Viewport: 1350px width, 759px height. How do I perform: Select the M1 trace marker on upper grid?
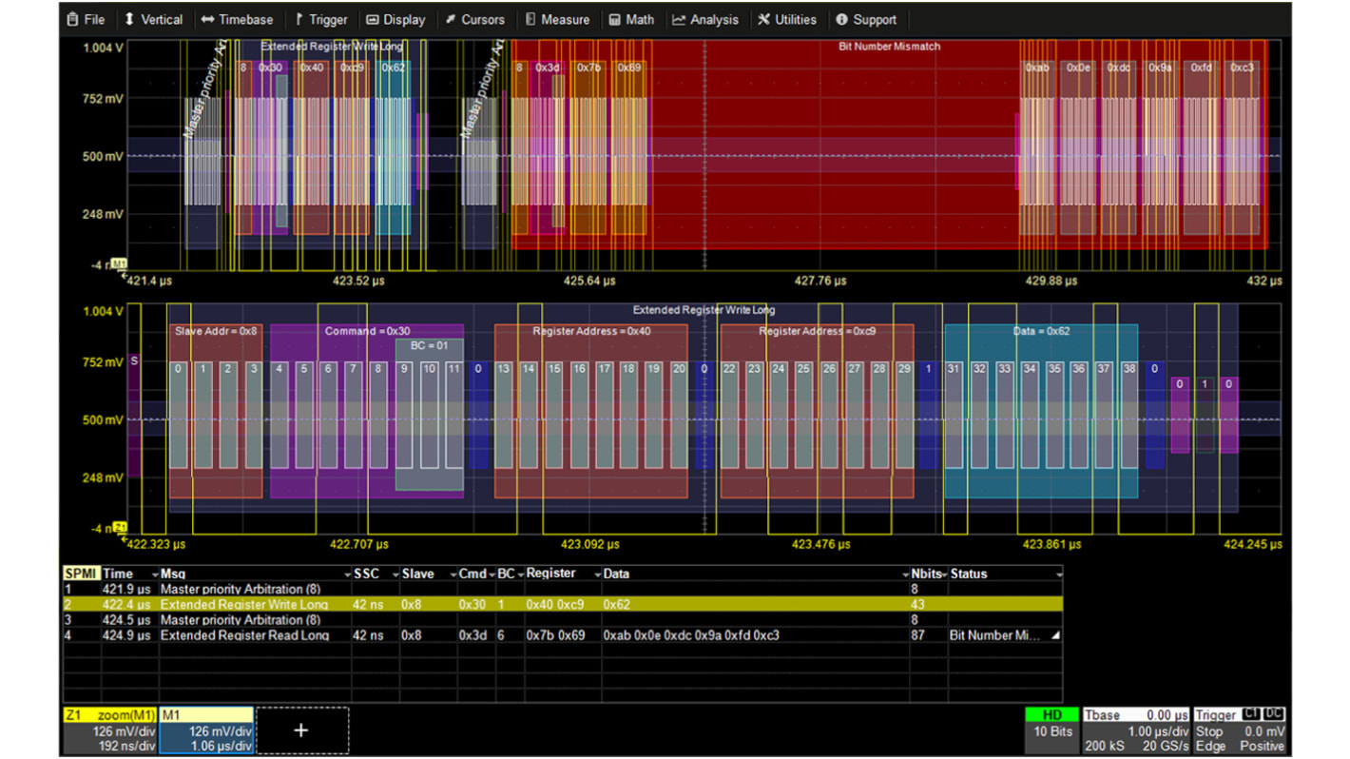pos(120,263)
